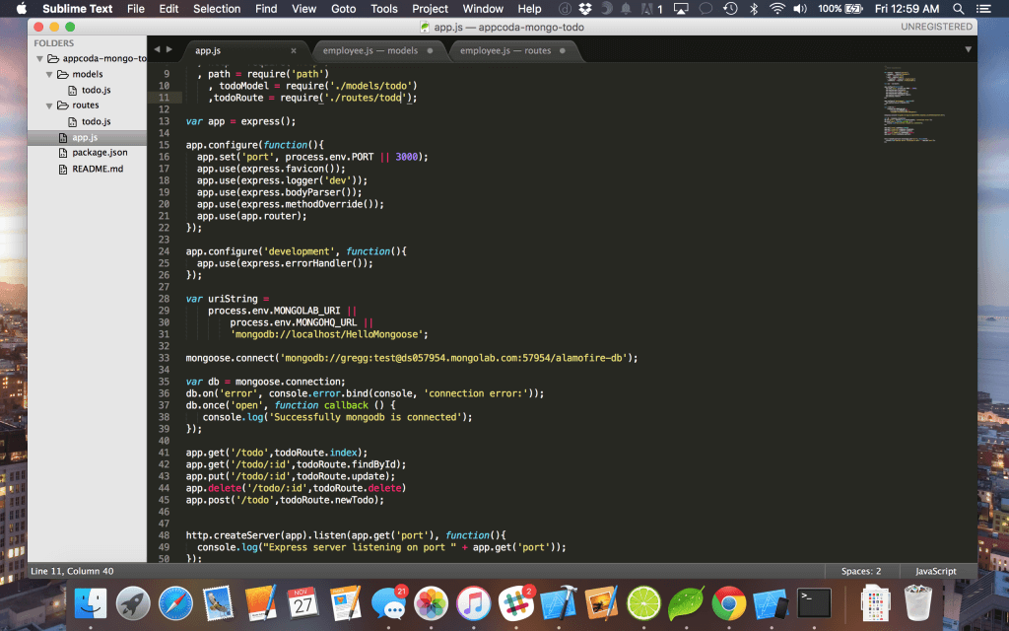The height and width of the screenshot is (631, 1009).
Task: Change syntax via JavaScript status label
Action: 936,571
